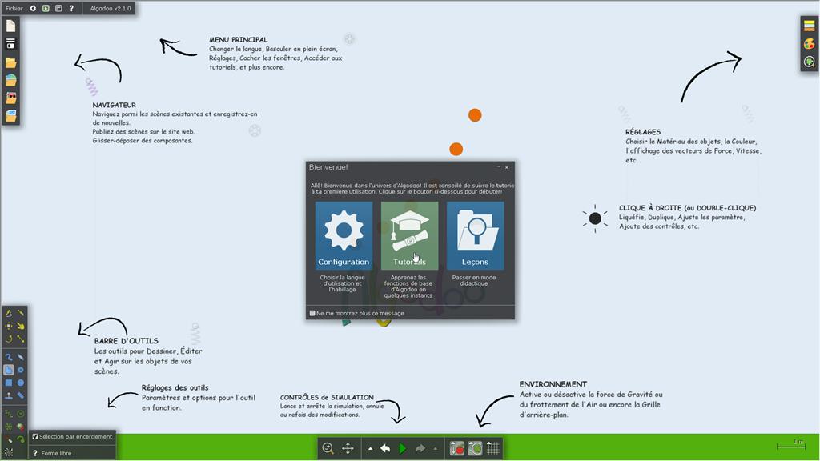The height and width of the screenshot is (461, 820).
Task: Select the Gear tool
Action: pos(20,370)
